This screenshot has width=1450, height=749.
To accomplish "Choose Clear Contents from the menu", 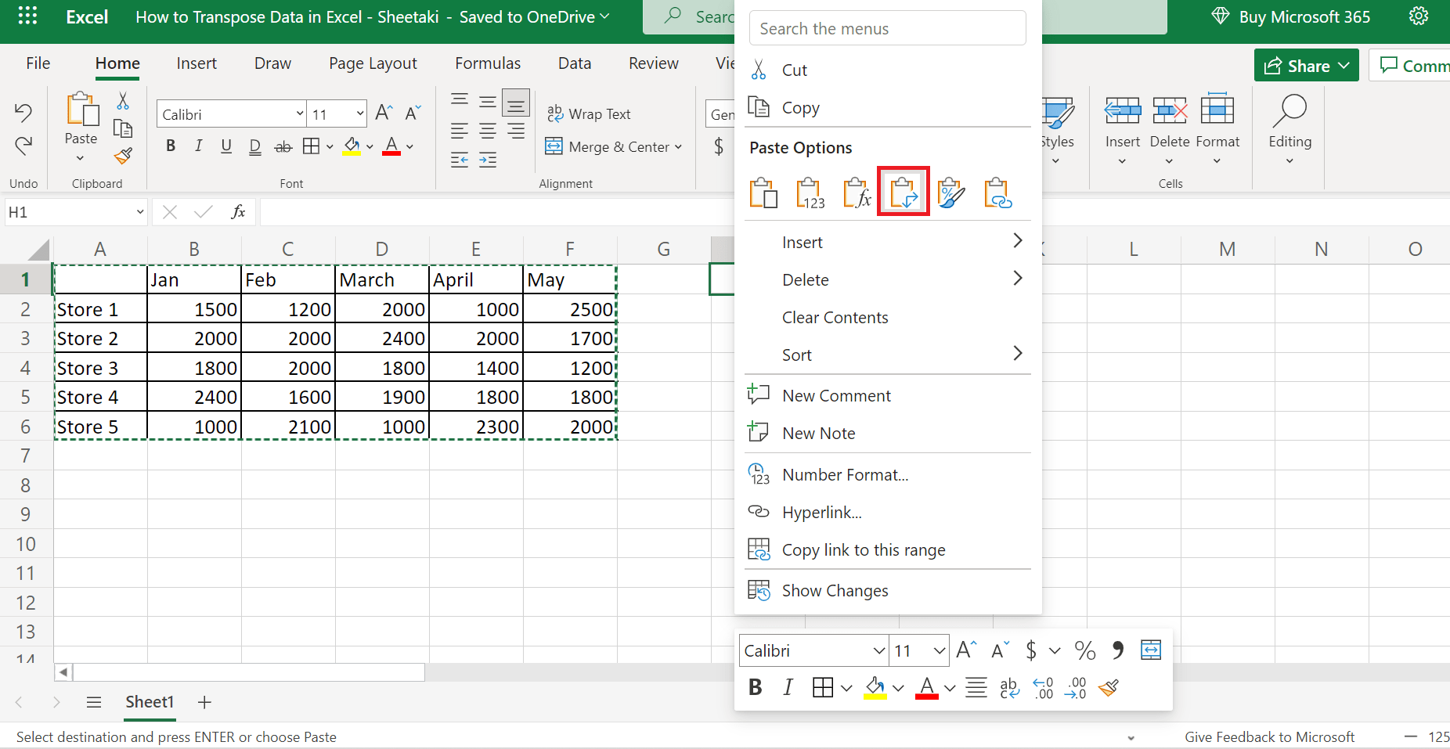I will coord(835,317).
